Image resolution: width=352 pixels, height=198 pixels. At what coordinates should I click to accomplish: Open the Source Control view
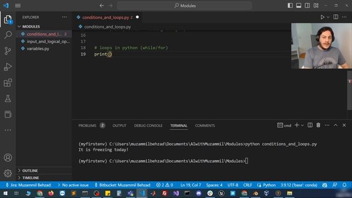point(8,51)
